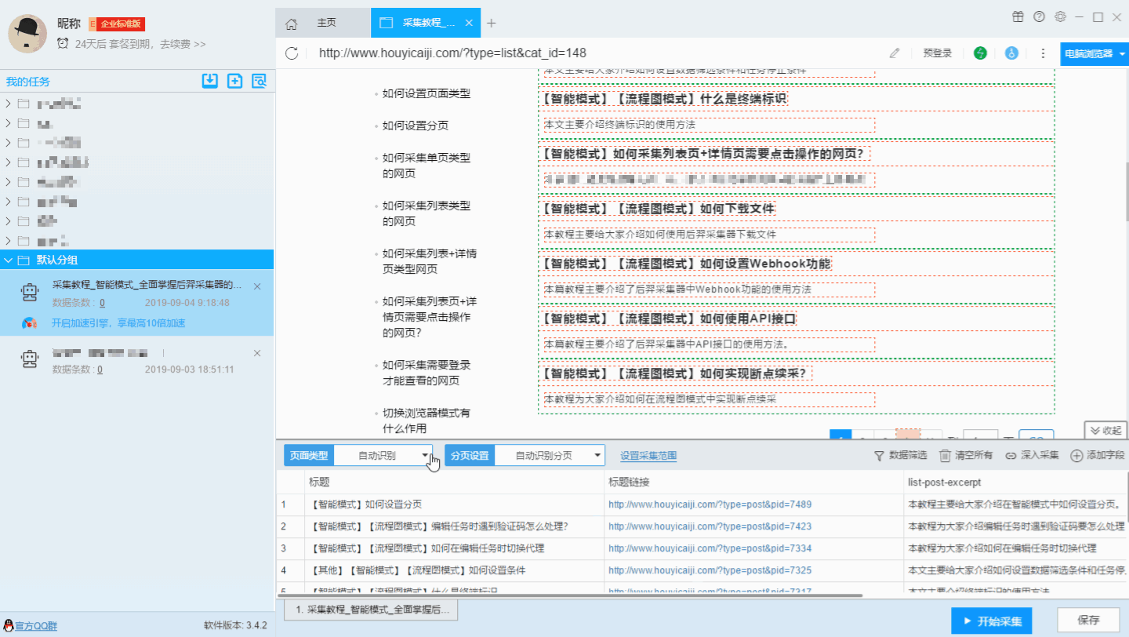Screen dimensions: 1129x637
Task: Click the official QQ penguin icon
Action: click(x=8, y=625)
